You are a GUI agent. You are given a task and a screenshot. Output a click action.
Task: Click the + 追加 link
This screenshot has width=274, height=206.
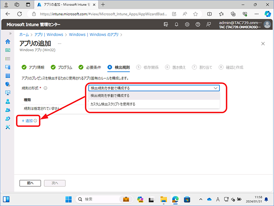27,121
